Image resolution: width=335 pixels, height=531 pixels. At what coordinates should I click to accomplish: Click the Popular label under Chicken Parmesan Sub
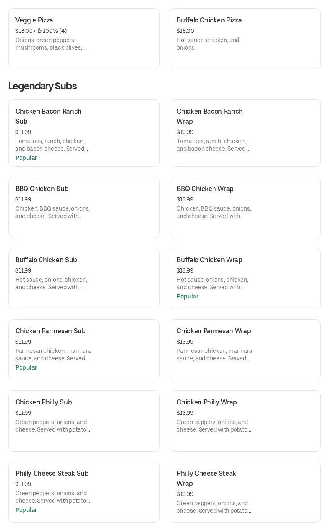click(26, 367)
